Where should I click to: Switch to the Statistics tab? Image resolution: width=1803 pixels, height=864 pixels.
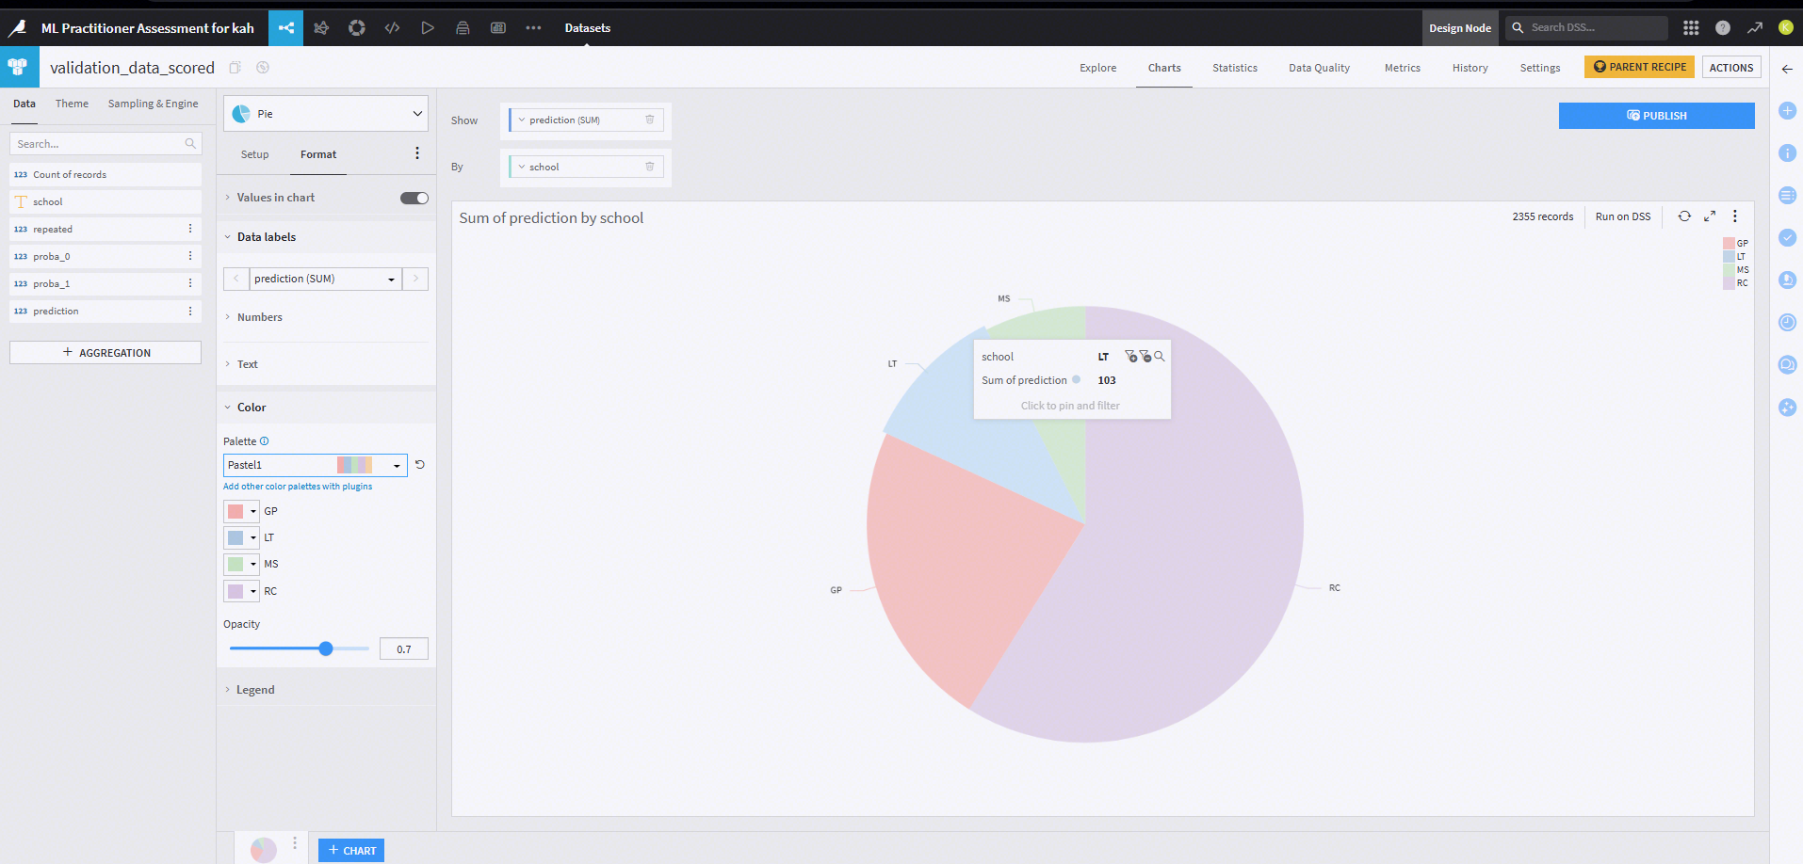pyautogui.click(x=1235, y=68)
